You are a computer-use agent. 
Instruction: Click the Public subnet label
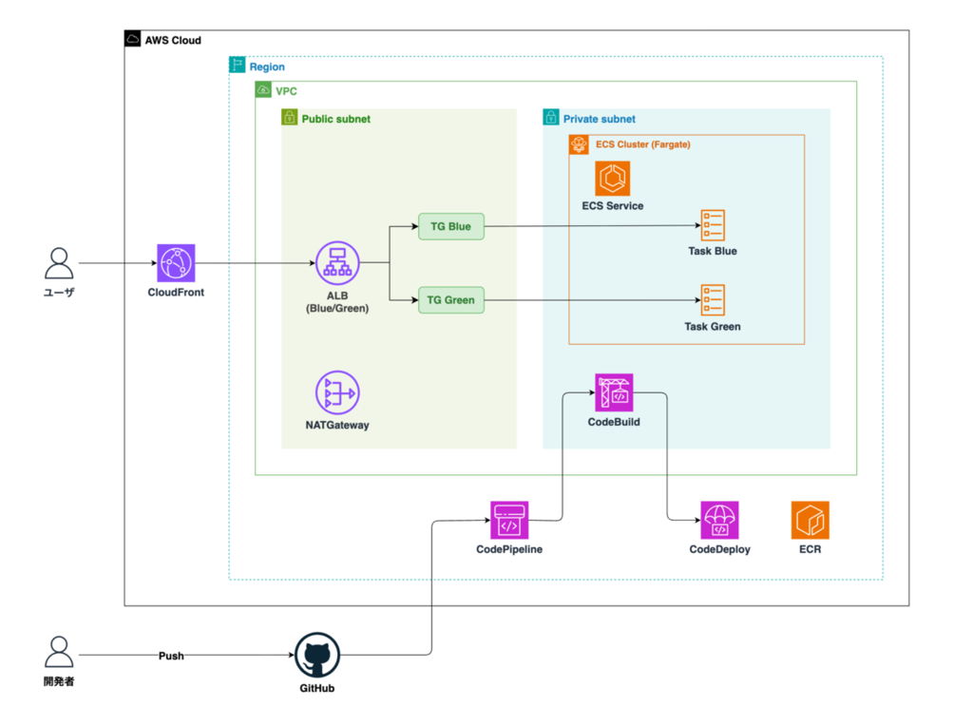[336, 119]
